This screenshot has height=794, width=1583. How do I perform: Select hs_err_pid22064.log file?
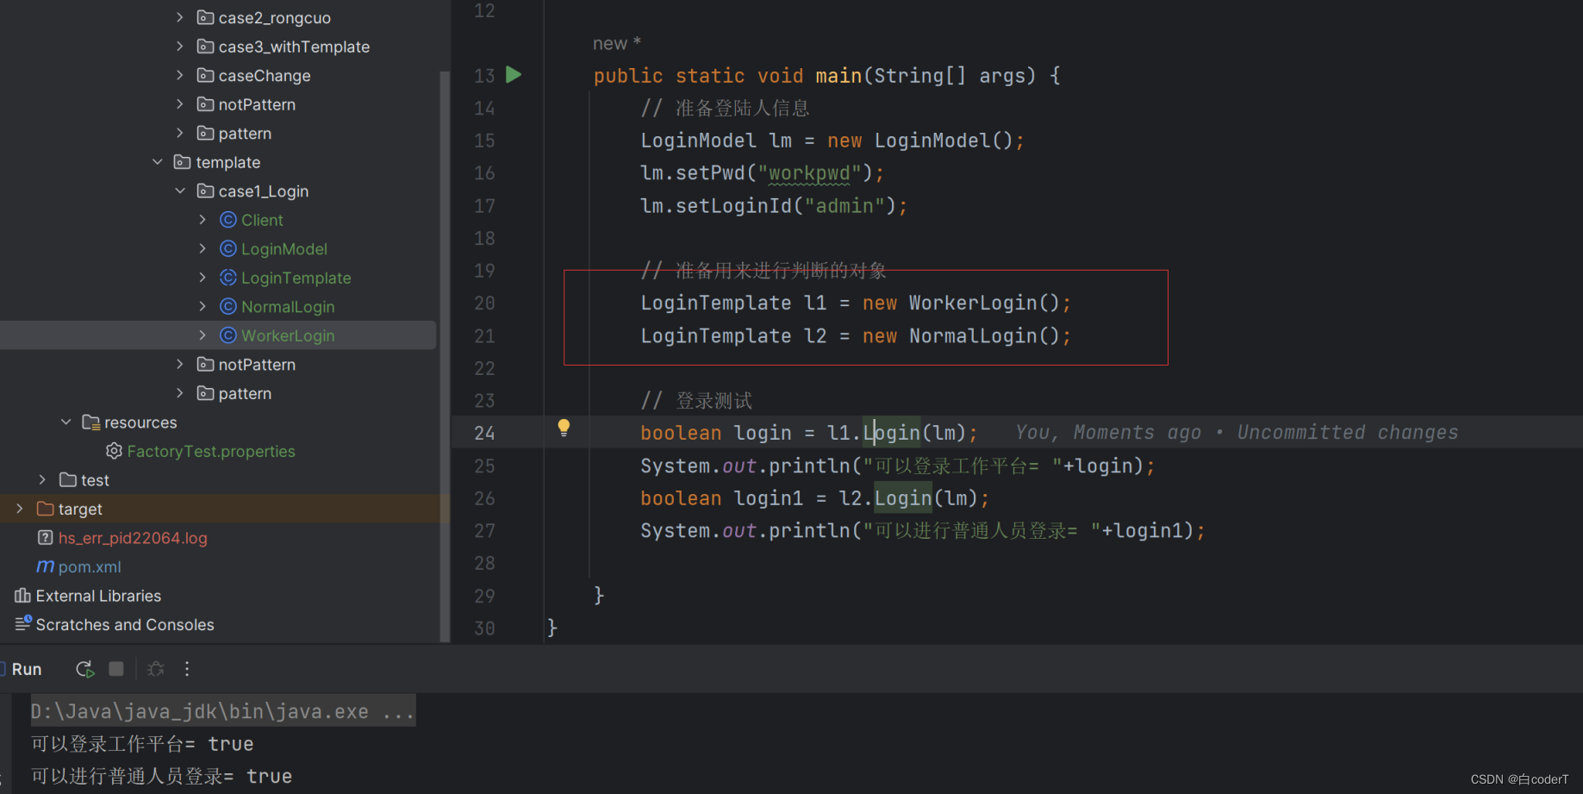click(x=133, y=538)
